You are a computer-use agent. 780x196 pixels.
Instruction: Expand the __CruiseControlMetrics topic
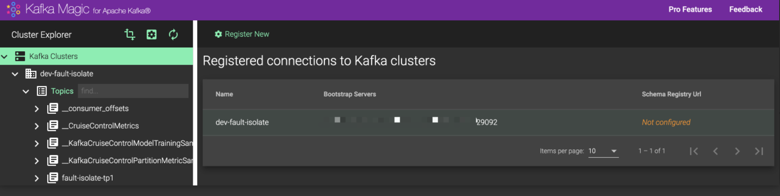(37, 126)
